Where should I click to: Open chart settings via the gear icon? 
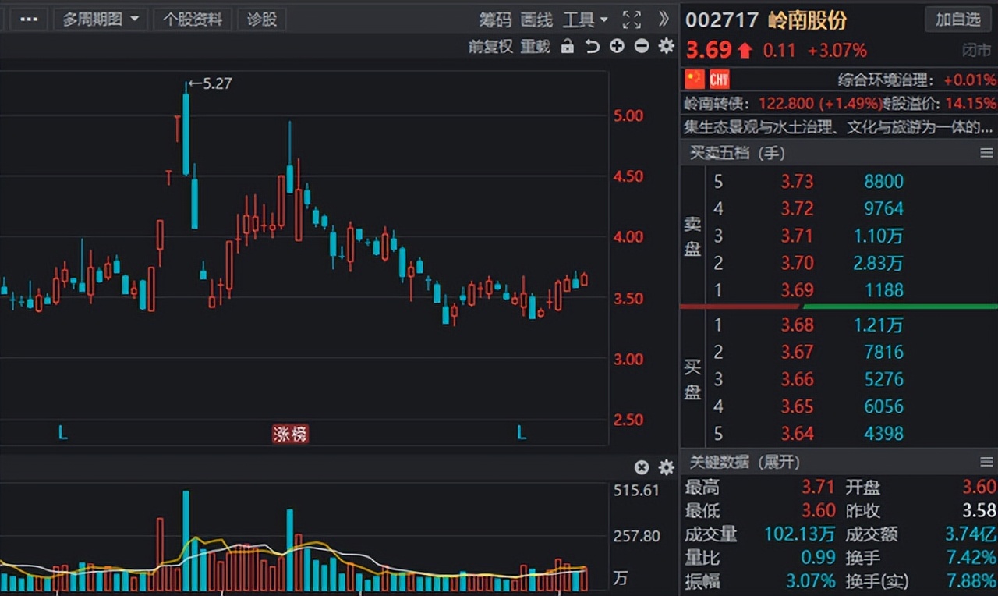pos(665,46)
